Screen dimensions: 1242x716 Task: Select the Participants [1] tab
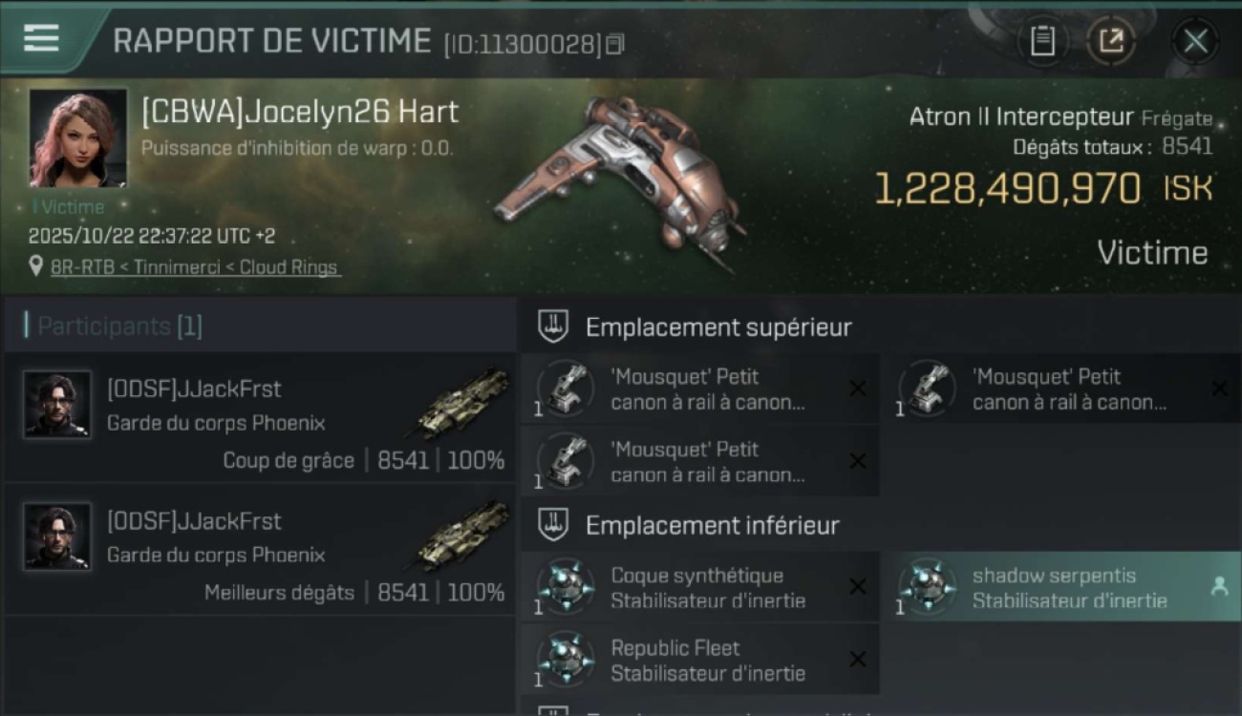(119, 326)
